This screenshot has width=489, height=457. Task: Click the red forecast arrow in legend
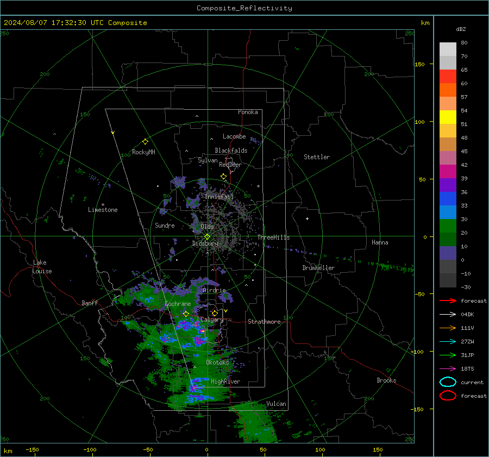point(448,301)
